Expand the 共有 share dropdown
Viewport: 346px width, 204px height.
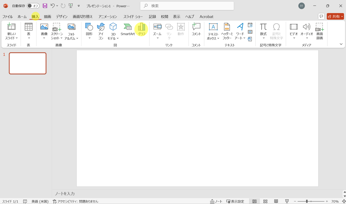342,16
